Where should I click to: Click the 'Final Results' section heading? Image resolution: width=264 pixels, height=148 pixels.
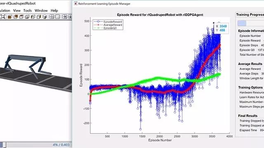pos(247,116)
